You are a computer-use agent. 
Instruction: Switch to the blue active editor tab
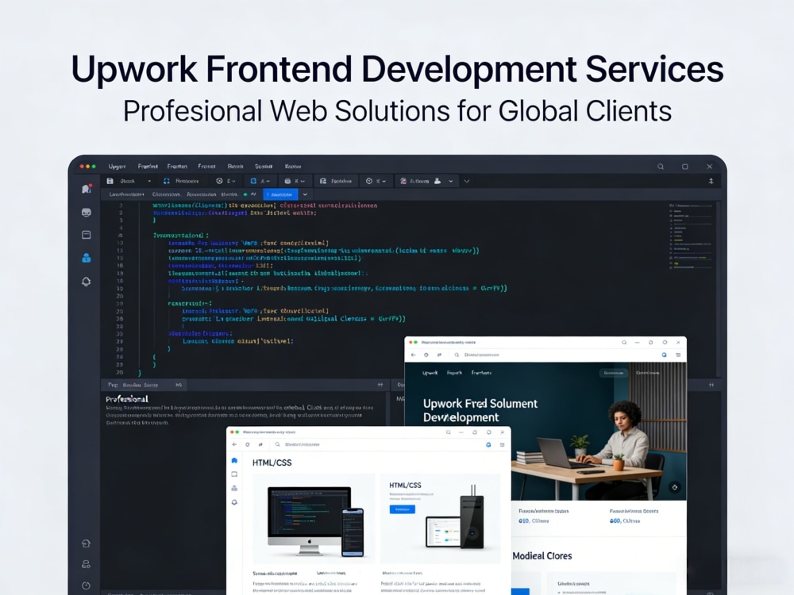(x=280, y=194)
